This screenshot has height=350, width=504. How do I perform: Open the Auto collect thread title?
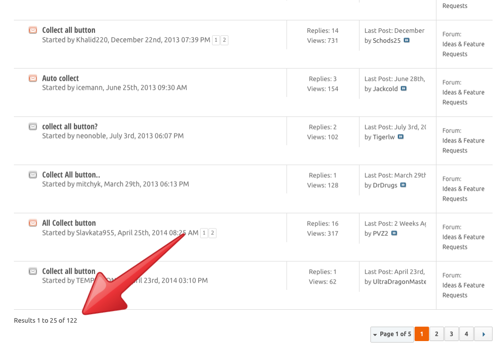pos(61,78)
